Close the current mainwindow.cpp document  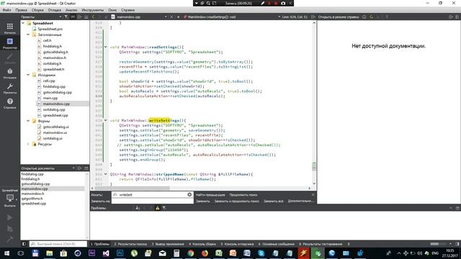click(x=171, y=17)
